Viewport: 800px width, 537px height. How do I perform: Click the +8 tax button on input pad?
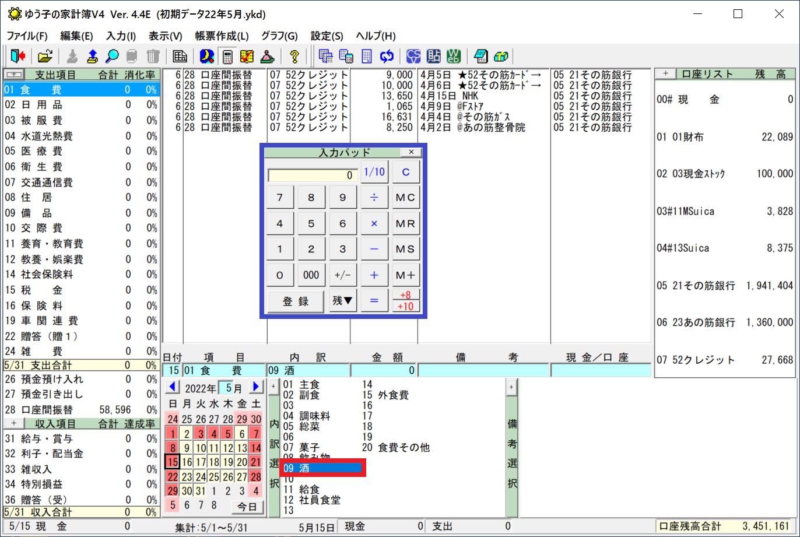pos(406,295)
